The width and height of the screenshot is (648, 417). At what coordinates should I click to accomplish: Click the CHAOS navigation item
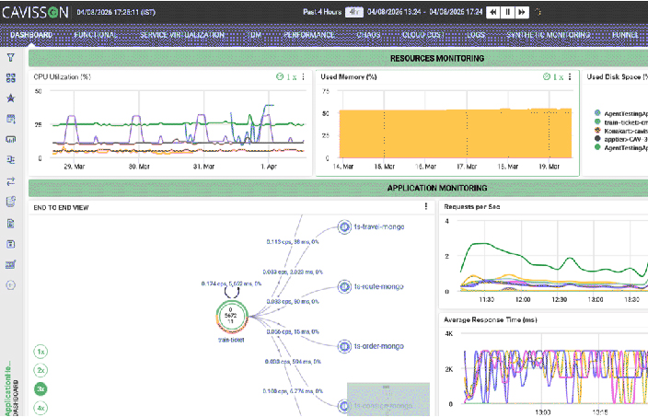(368, 35)
